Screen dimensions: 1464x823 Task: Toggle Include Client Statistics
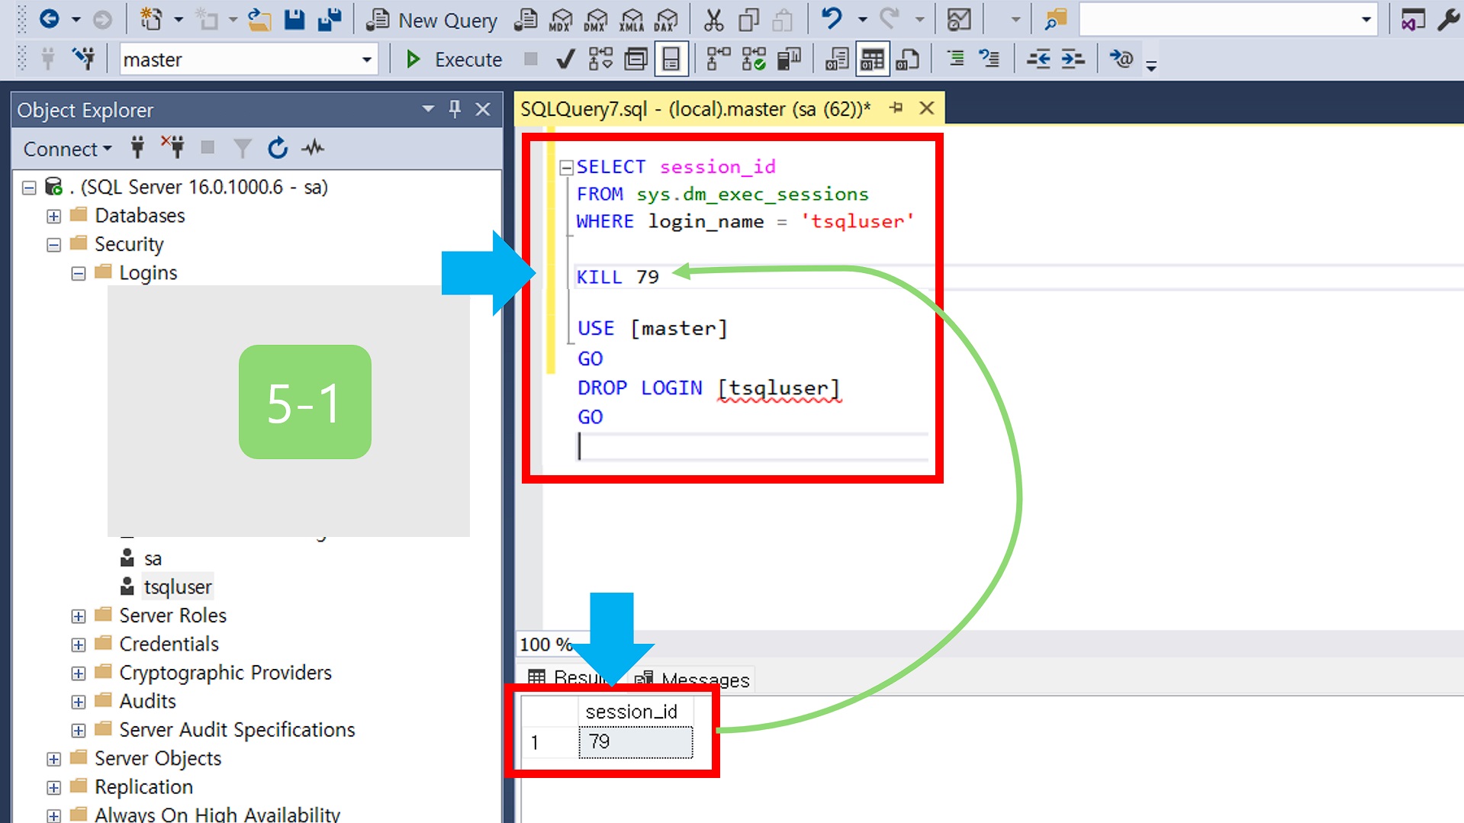tap(789, 59)
